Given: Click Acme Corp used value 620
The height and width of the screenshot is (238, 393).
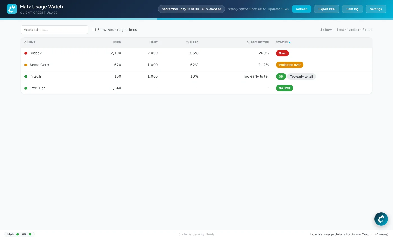Looking at the screenshot, I should click(x=118, y=65).
